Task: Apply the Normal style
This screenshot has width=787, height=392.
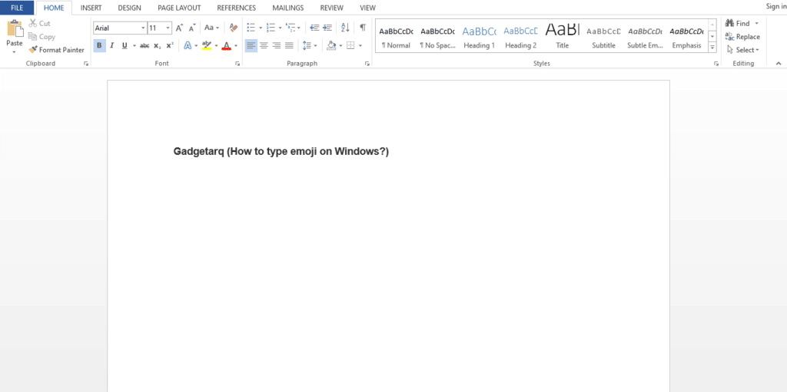Action: (396, 37)
